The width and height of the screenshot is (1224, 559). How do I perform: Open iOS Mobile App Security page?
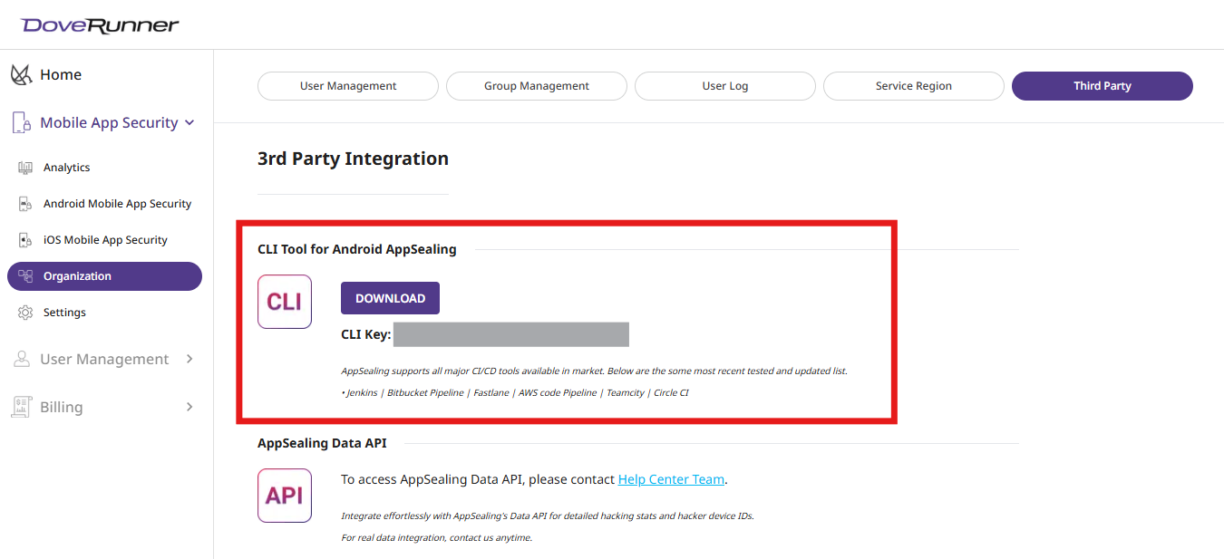[x=105, y=240]
